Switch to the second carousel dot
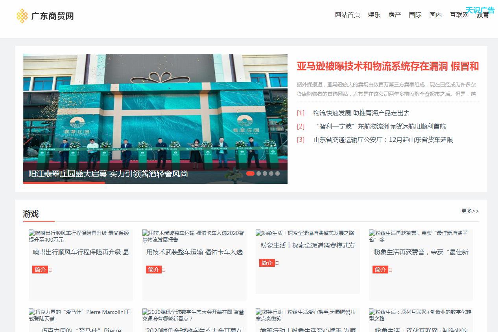The height and width of the screenshot is (332, 498). [x=258, y=173]
